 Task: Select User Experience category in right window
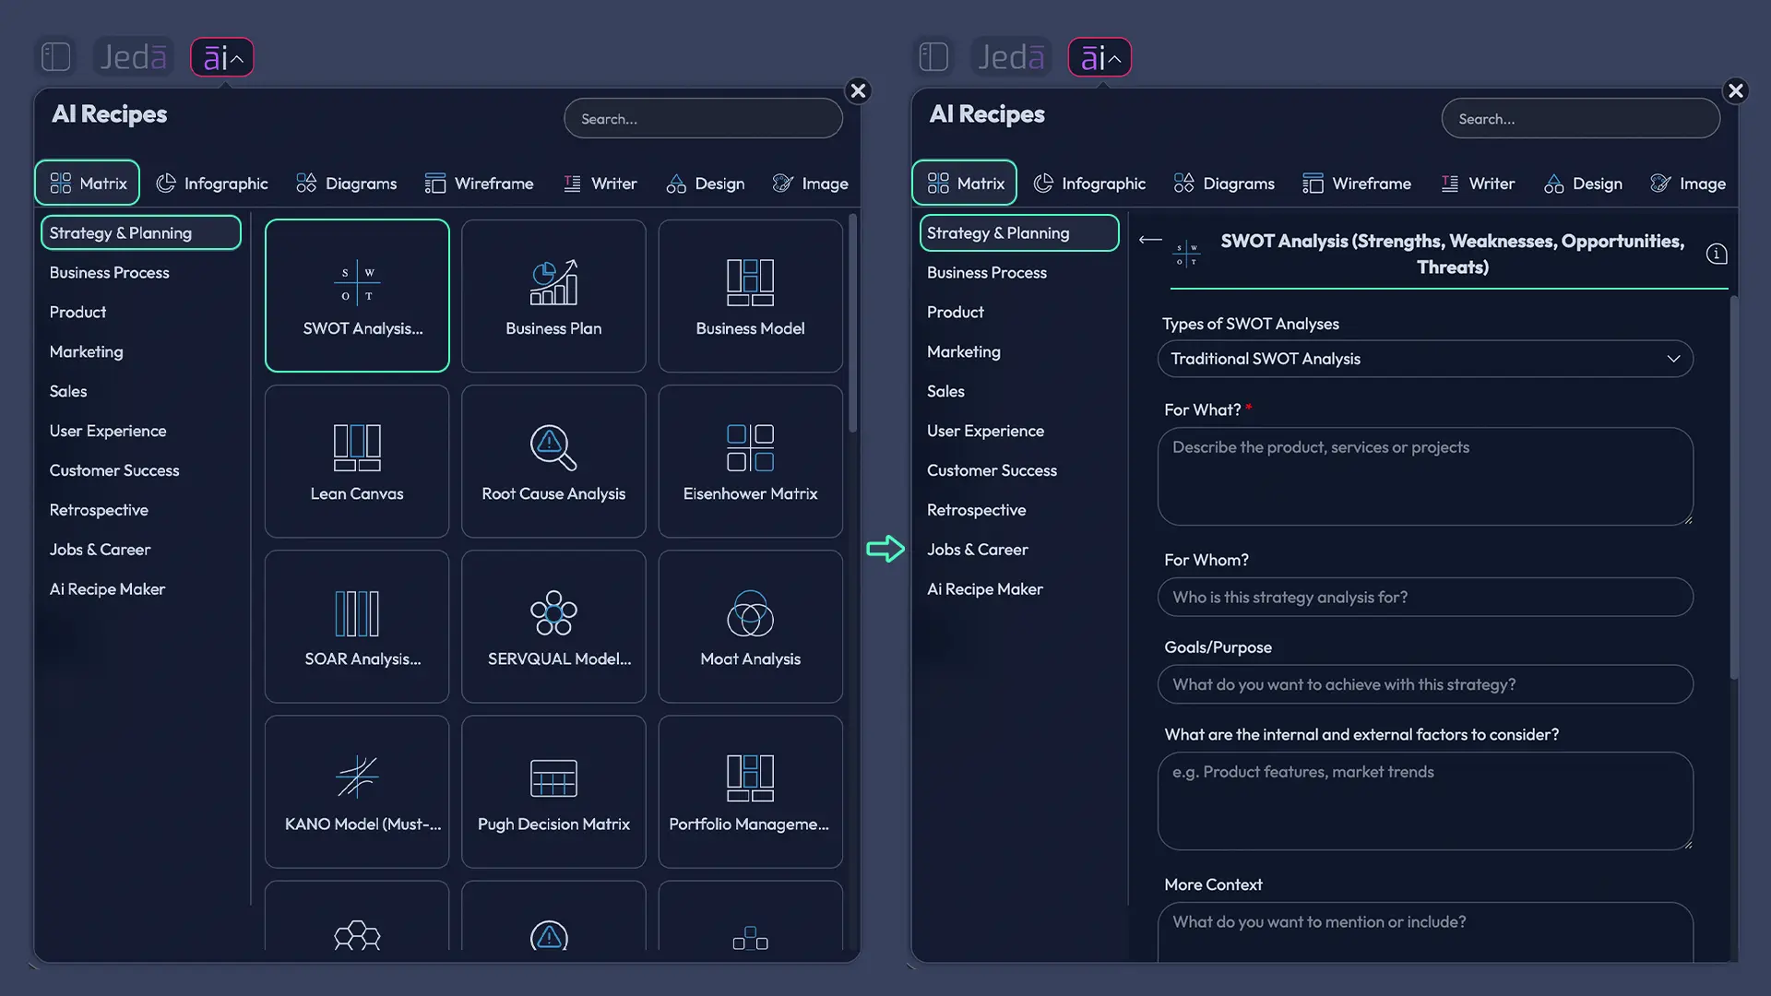coord(985,431)
